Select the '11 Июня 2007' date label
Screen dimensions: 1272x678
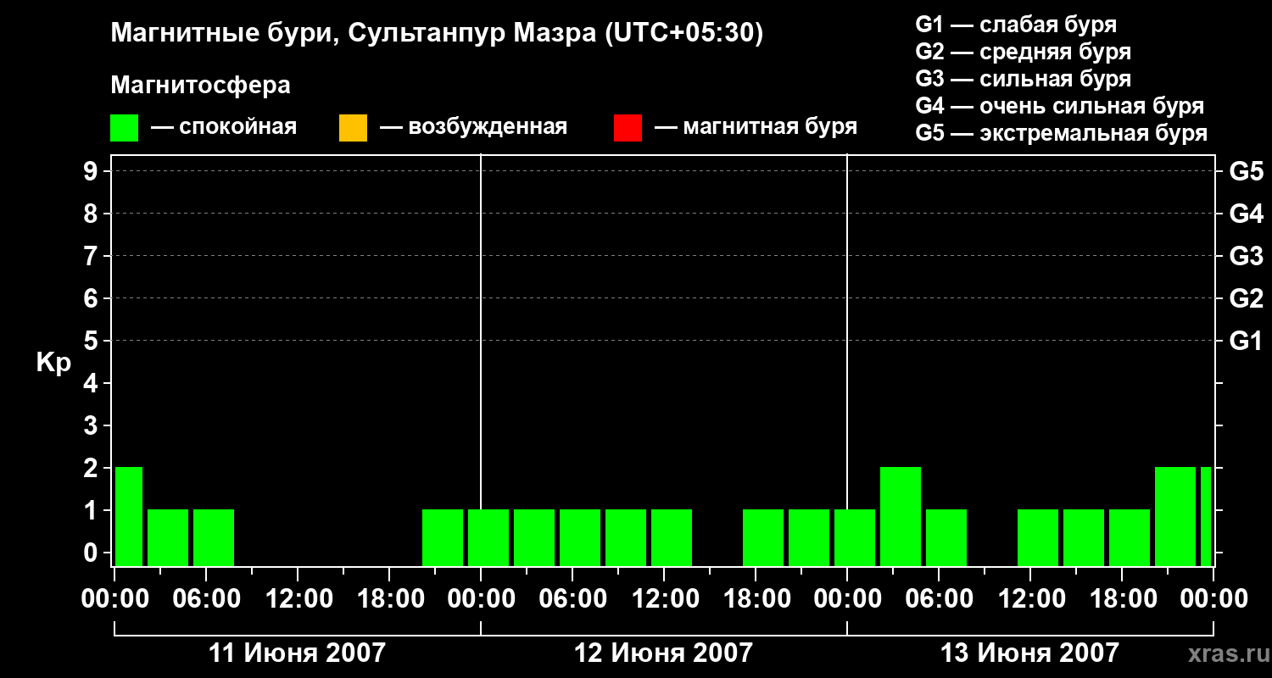pos(297,653)
